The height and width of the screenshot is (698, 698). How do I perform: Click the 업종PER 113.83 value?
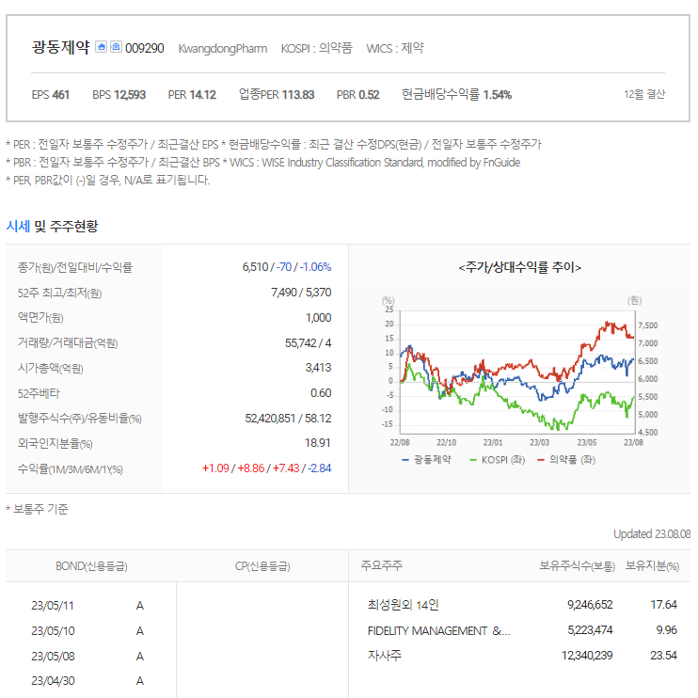point(277,94)
